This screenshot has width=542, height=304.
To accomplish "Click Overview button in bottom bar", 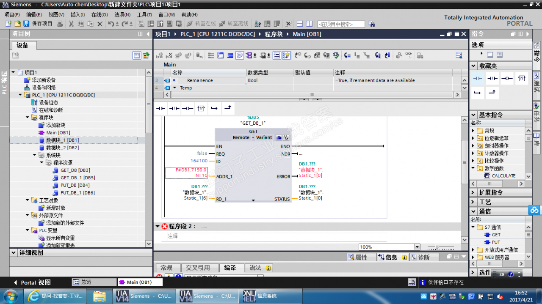I will coord(93,282).
